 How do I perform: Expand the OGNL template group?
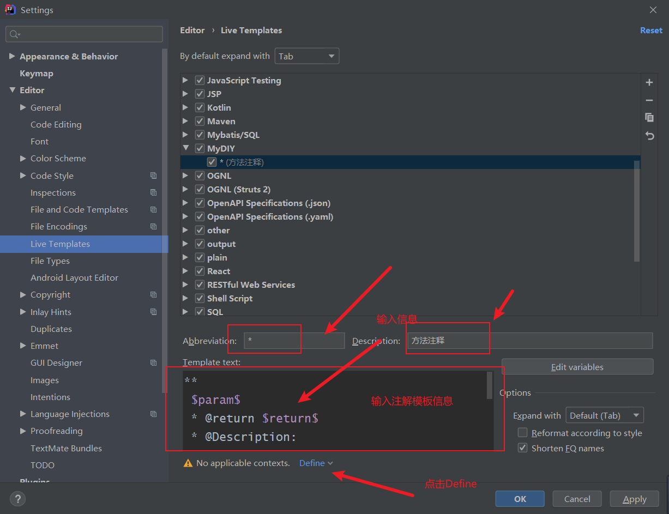click(x=186, y=176)
